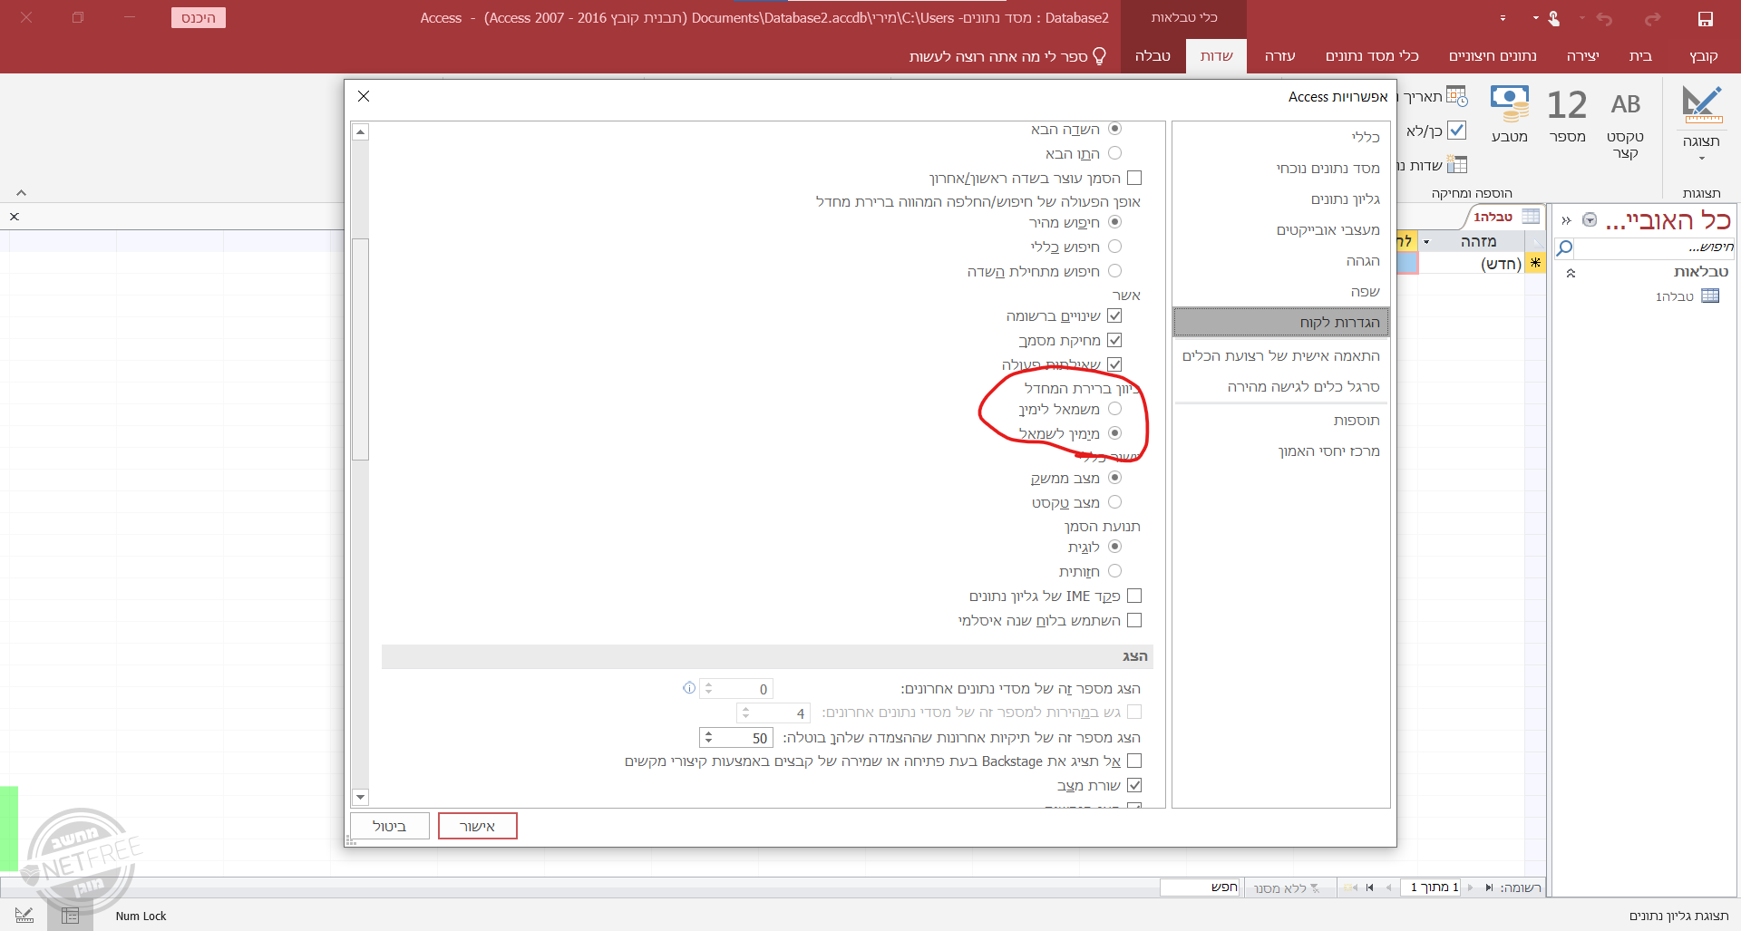Add a Currency (מטבע) field via money icon
Screen dimensions: 1741x931
point(1510,104)
